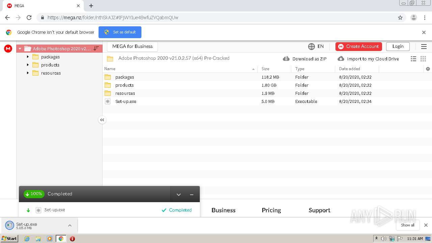Click Show all downloads button
Image resolution: width=432 pixels, height=243 pixels.
point(407,225)
